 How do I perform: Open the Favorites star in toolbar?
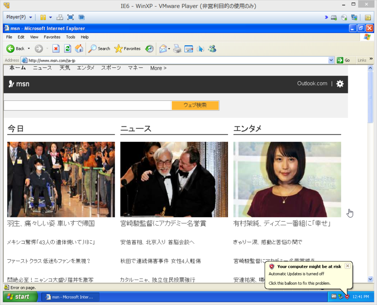pyautogui.click(x=127, y=49)
